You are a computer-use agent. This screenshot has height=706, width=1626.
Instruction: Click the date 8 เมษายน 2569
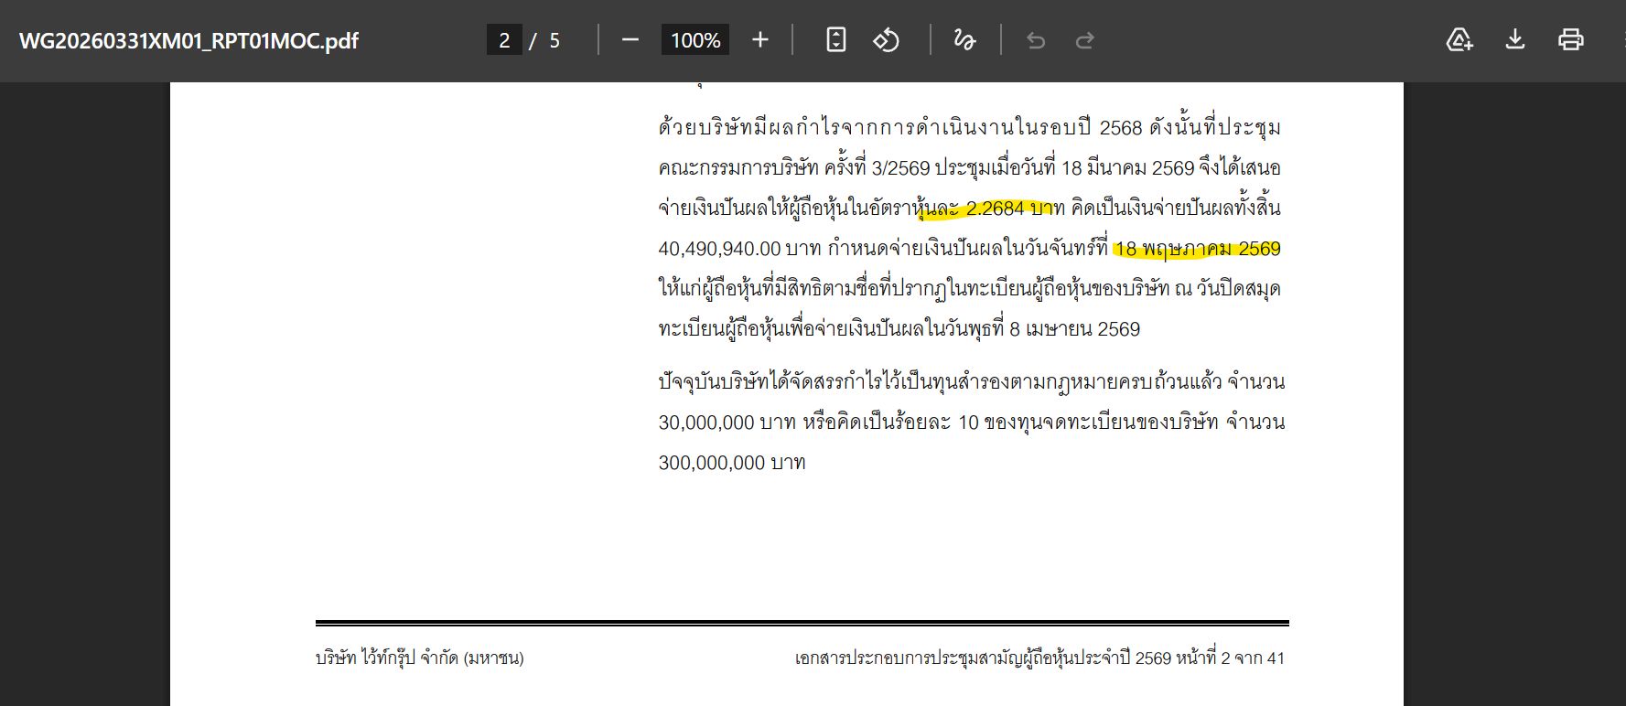tap(1074, 329)
